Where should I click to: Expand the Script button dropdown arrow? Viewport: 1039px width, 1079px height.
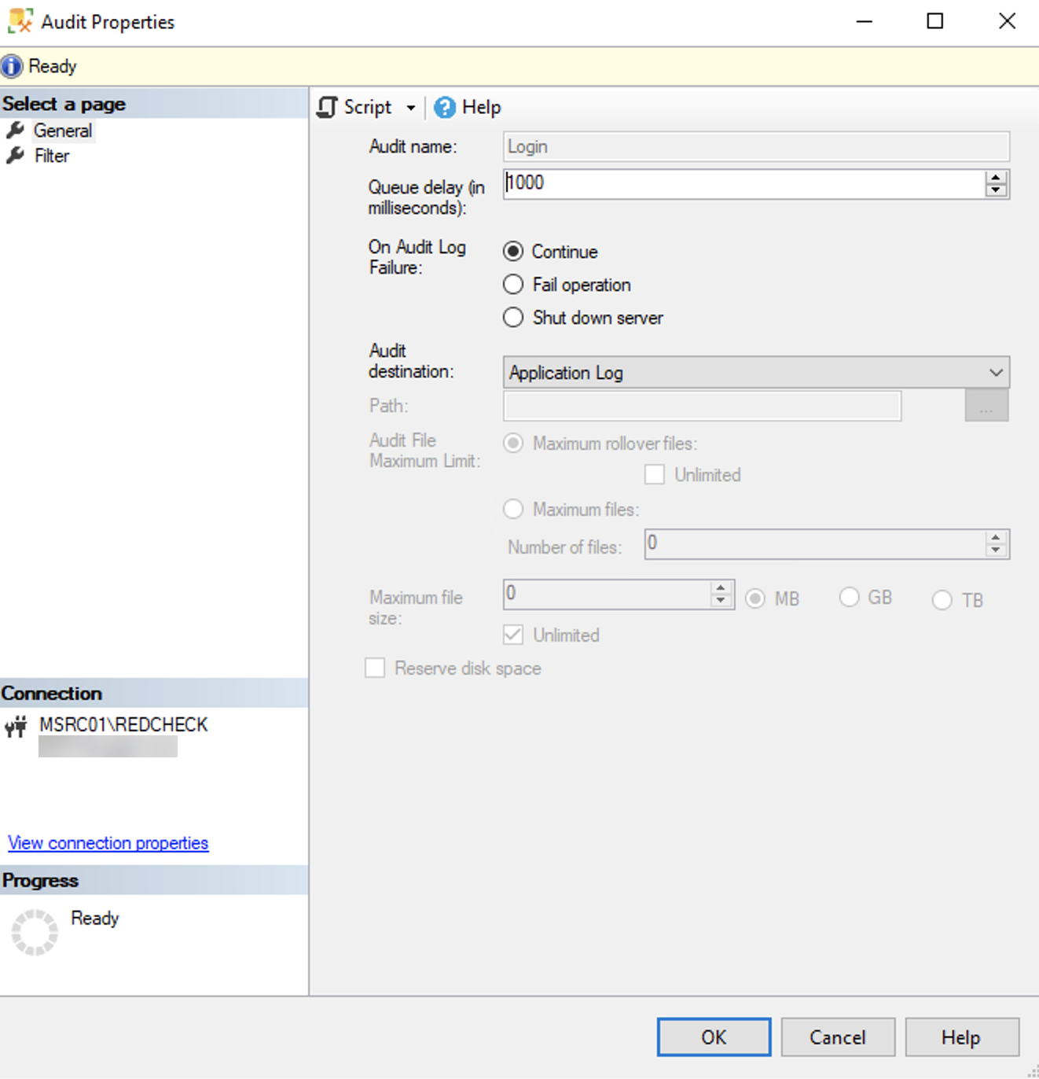click(x=411, y=108)
